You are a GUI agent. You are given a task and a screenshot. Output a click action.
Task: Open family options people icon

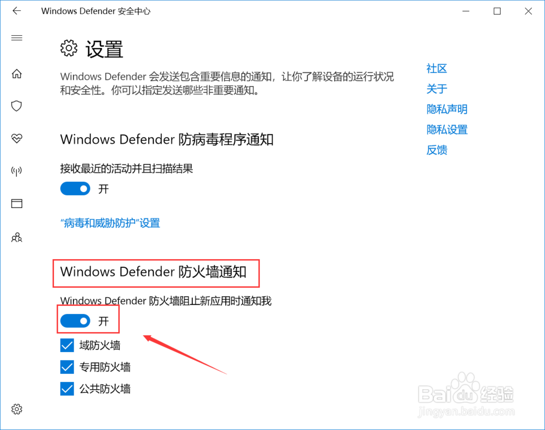tap(17, 238)
